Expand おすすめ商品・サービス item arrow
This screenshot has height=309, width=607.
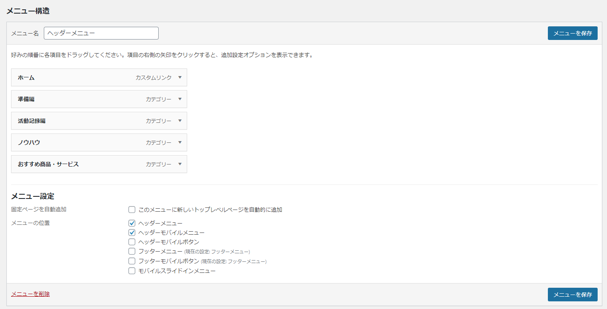pos(180,164)
